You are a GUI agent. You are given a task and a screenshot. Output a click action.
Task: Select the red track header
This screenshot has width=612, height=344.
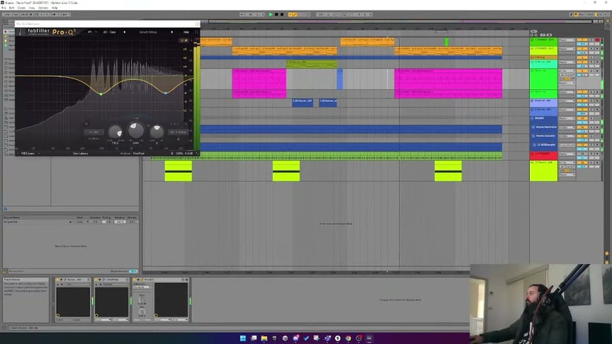click(543, 155)
